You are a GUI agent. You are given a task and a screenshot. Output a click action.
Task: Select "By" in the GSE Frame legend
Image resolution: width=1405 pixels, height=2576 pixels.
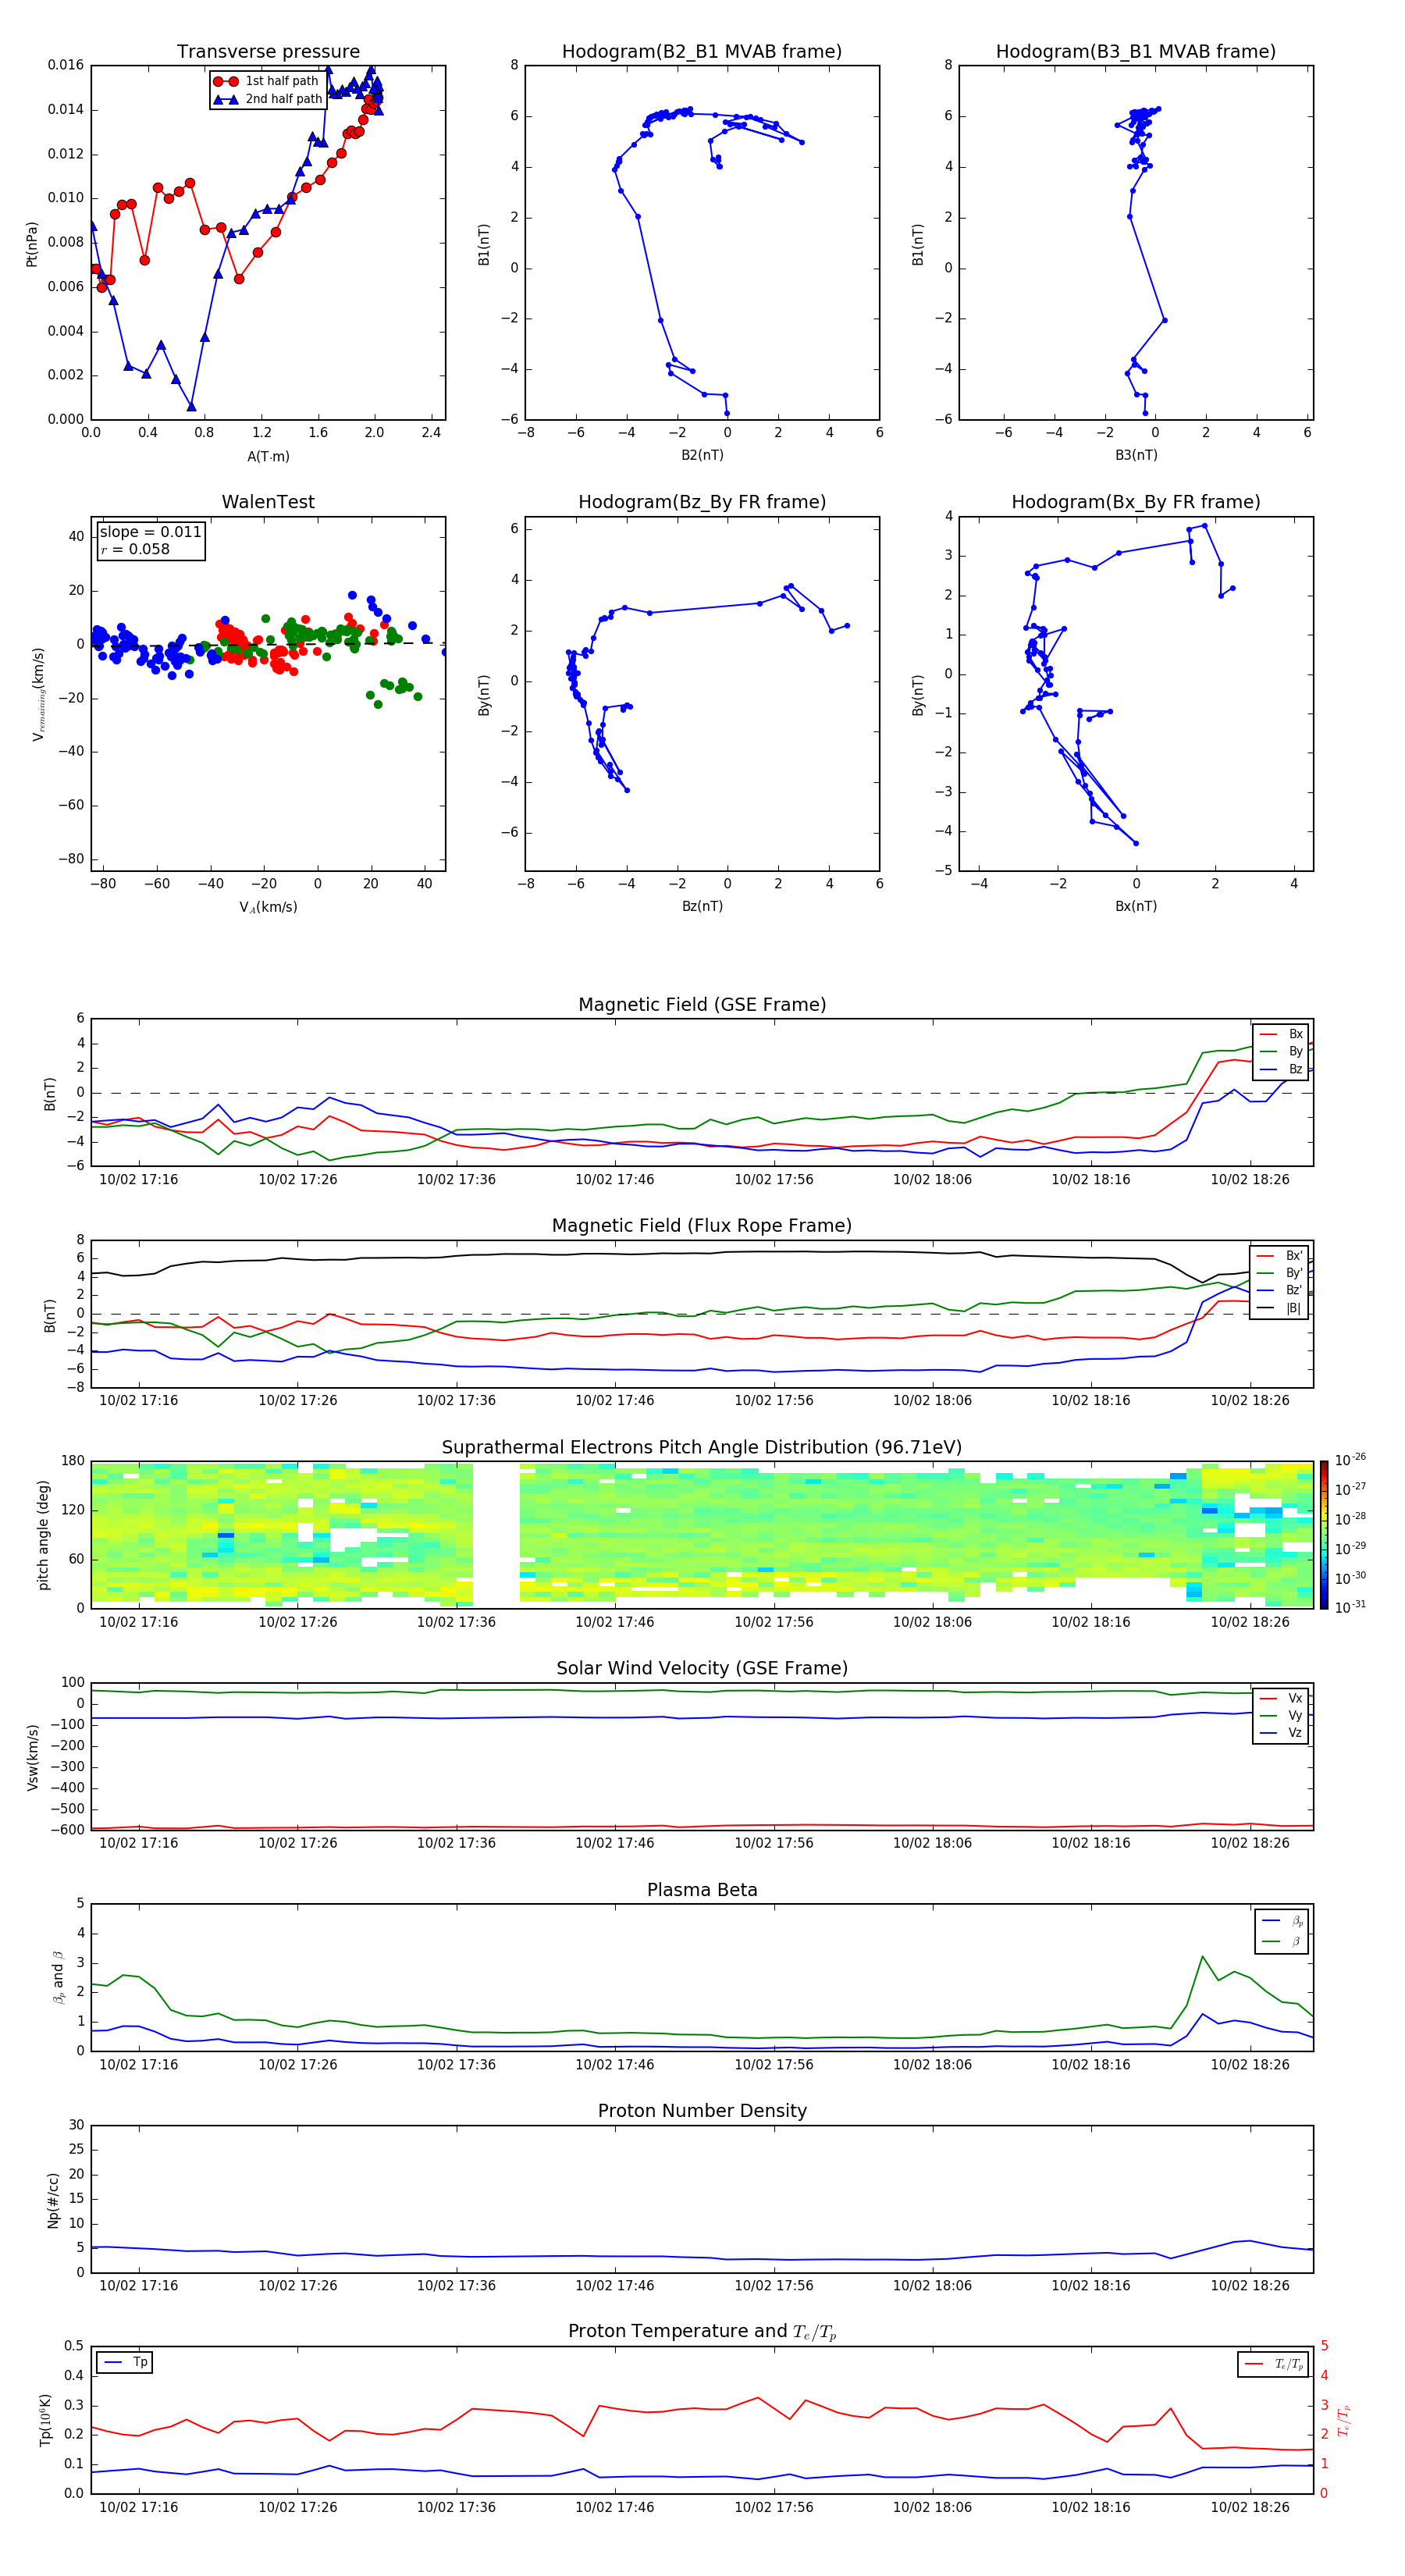1281,1052
